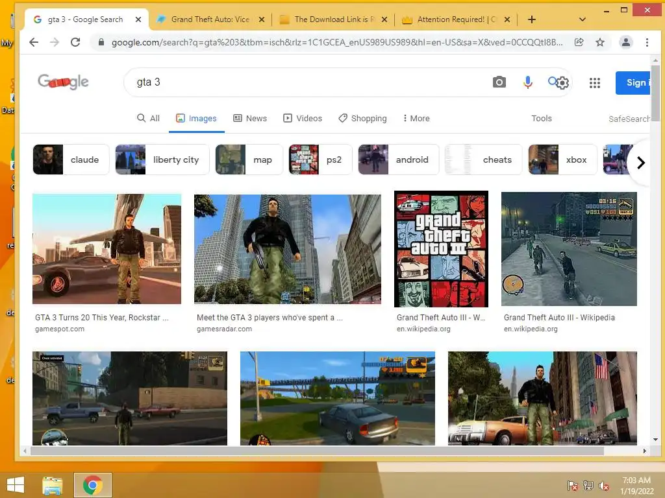665x498 pixels.
Task: Select the All search tab
Action: [149, 118]
